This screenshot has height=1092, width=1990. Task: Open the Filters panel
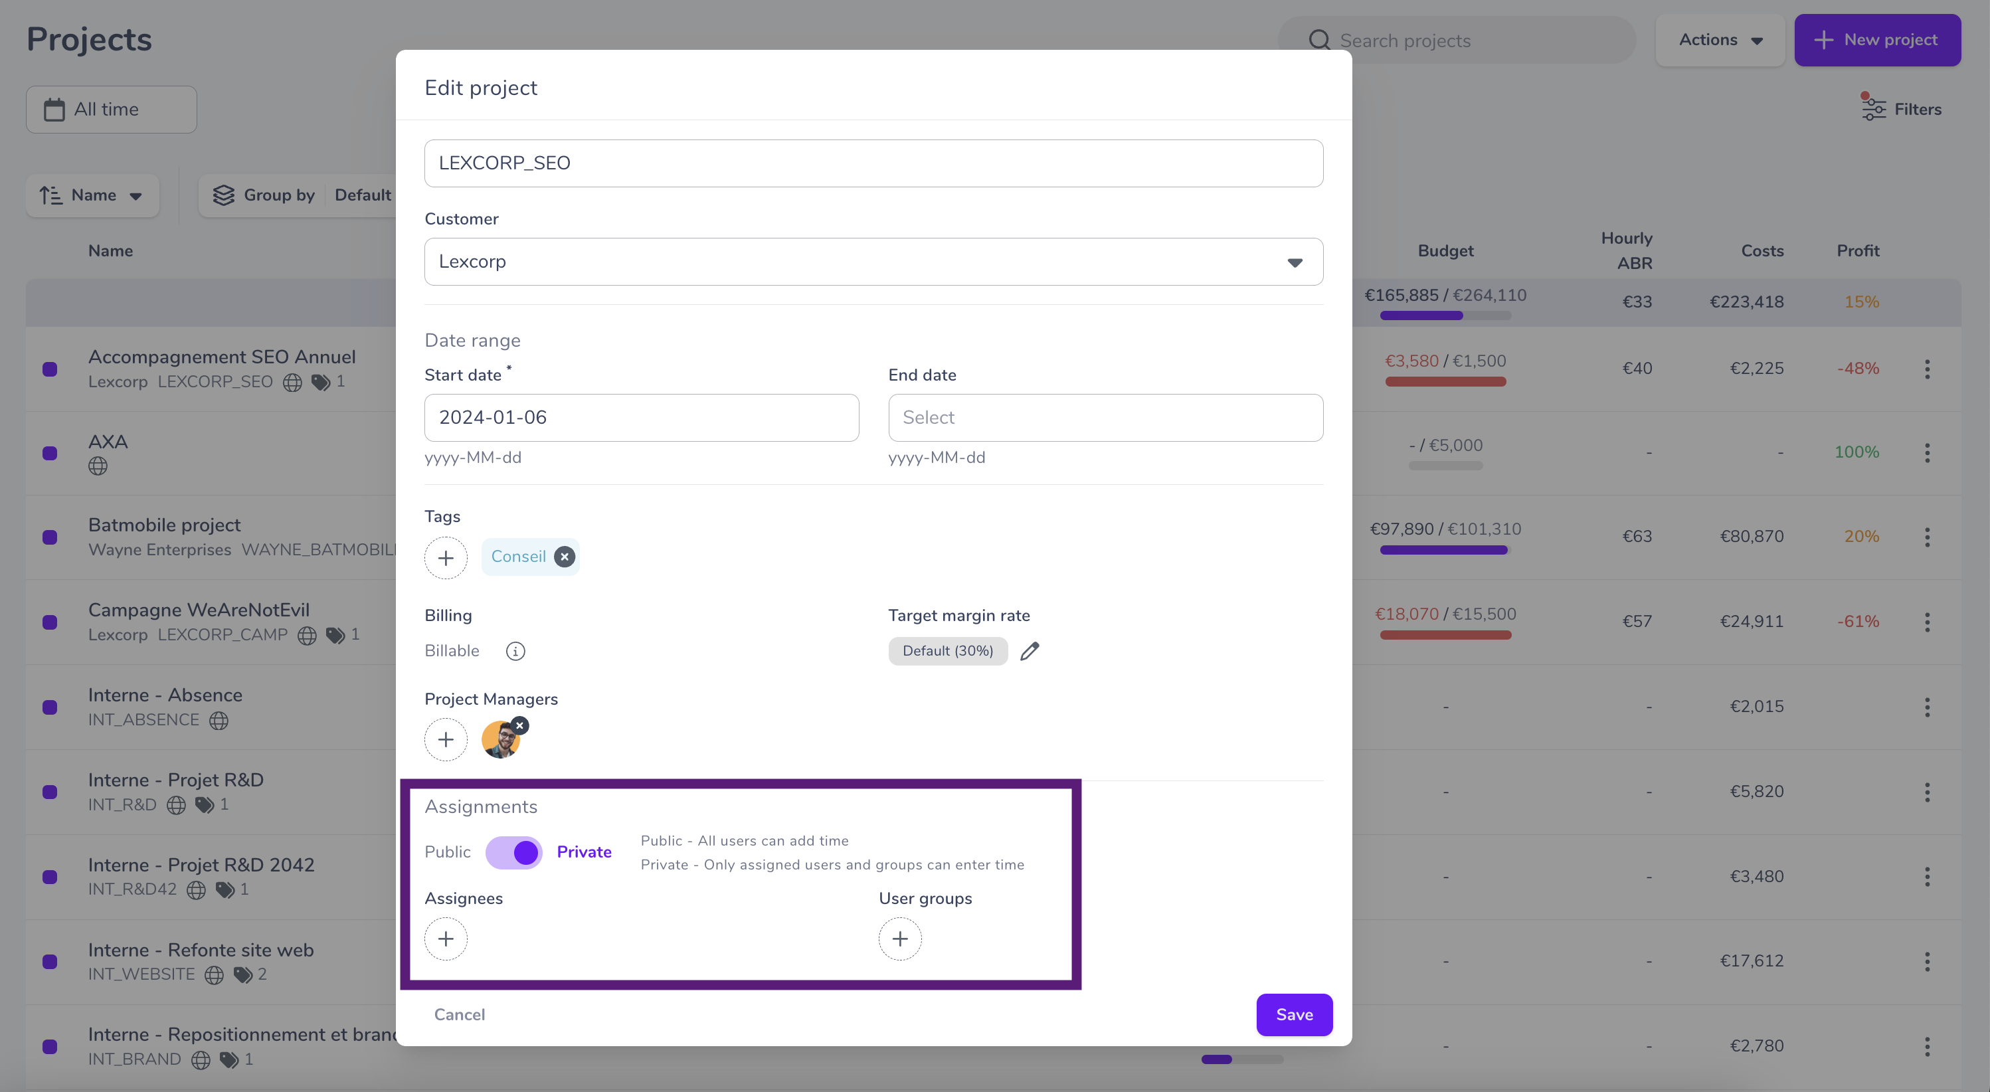click(1901, 109)
